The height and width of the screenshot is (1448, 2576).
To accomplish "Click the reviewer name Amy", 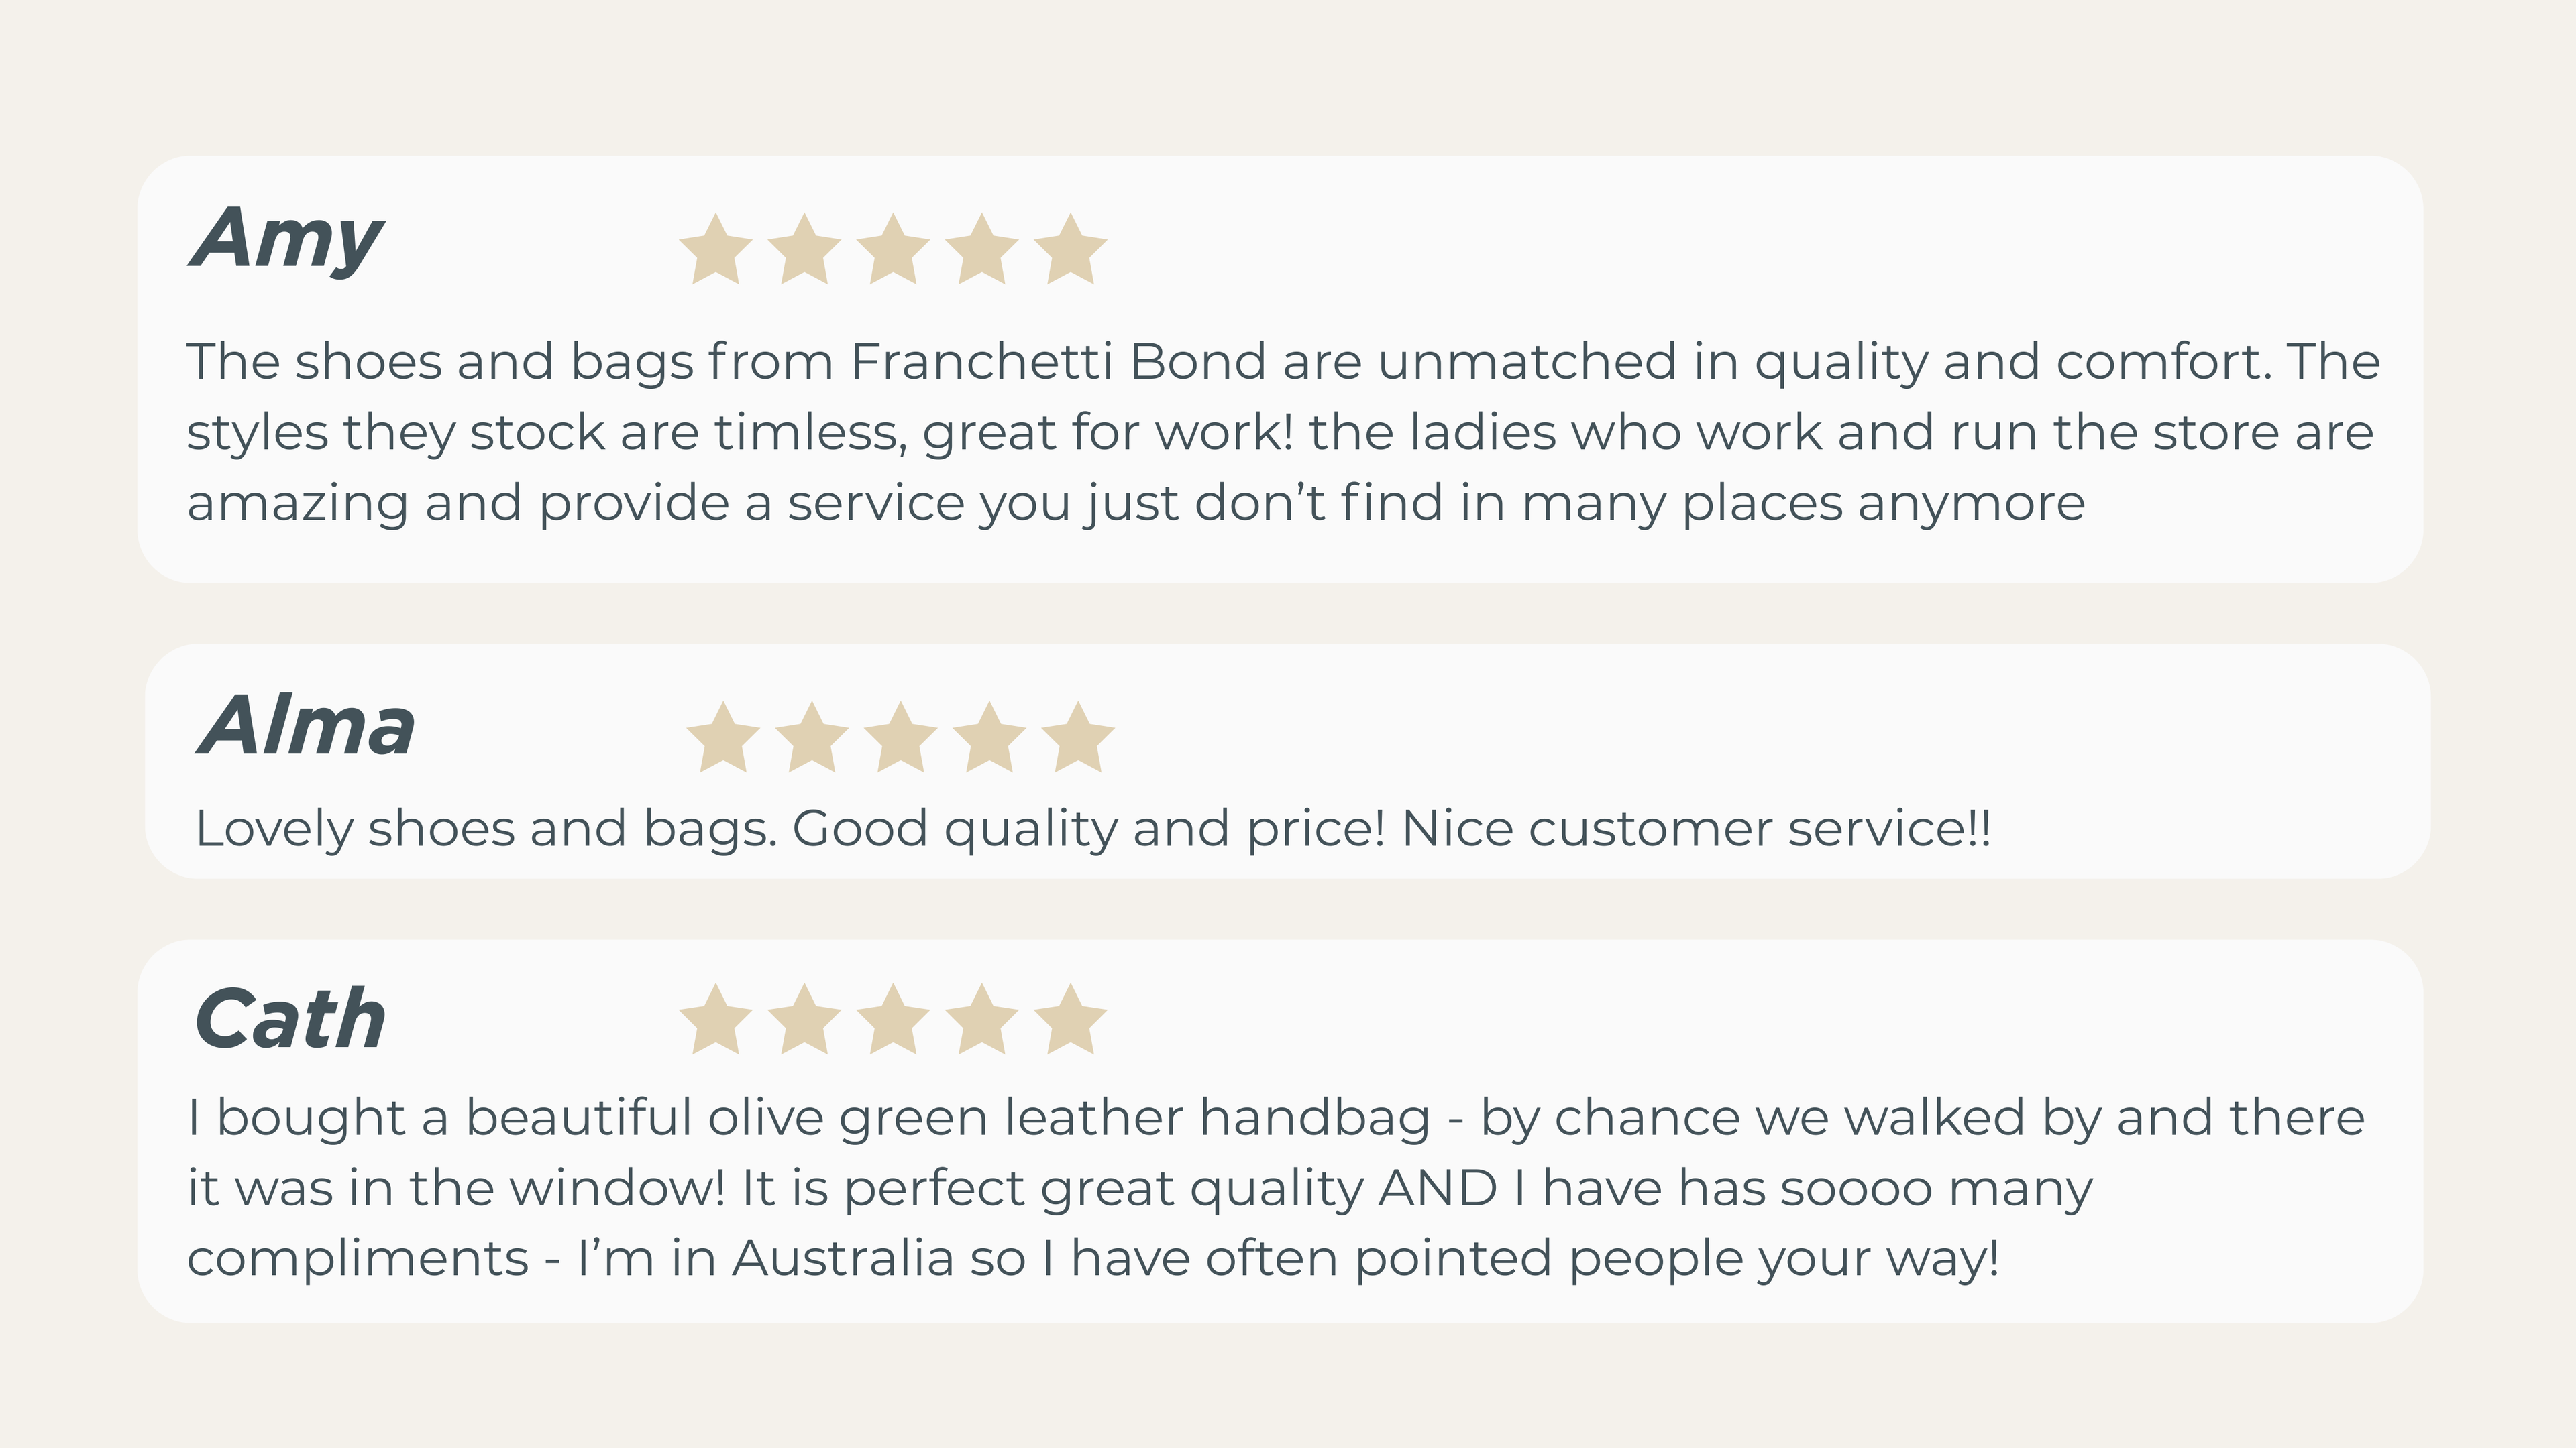I will point(287,240).
